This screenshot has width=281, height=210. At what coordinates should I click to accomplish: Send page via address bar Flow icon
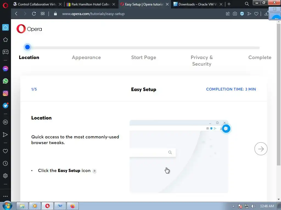(x=249, y=14)
